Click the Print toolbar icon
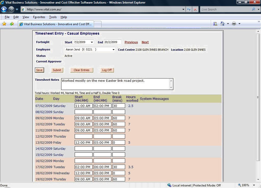This screenshot has width=261, height=188. 234,24
